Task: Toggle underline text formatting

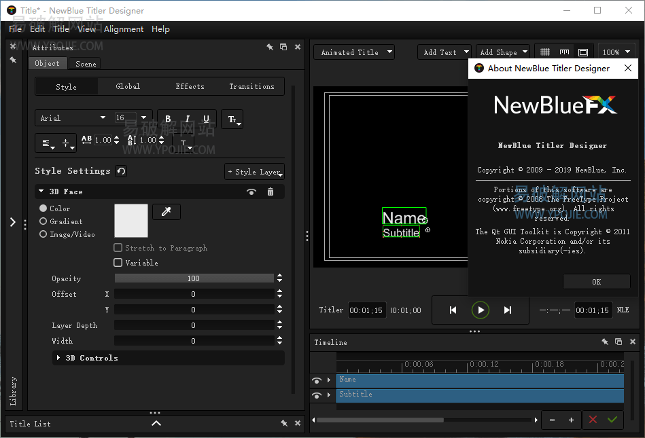Action: pos(206,119)
